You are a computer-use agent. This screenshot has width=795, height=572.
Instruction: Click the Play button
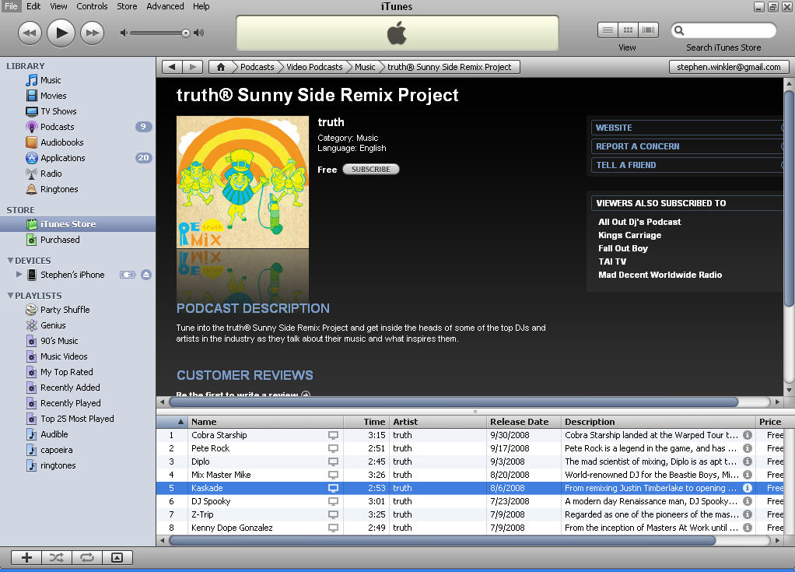(61, 33)
